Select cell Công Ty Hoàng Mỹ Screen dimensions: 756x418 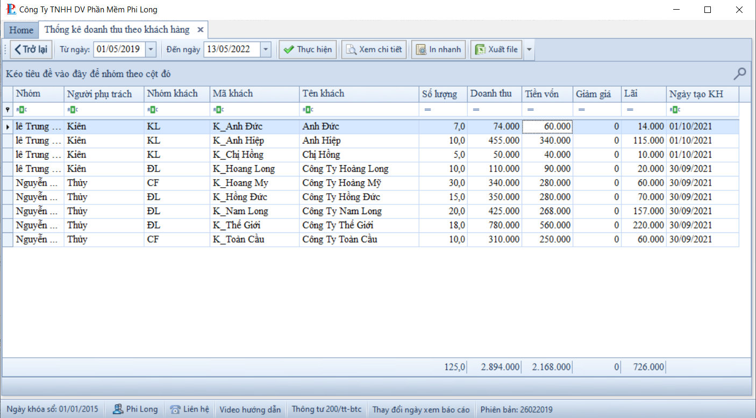tap(359, 183)
